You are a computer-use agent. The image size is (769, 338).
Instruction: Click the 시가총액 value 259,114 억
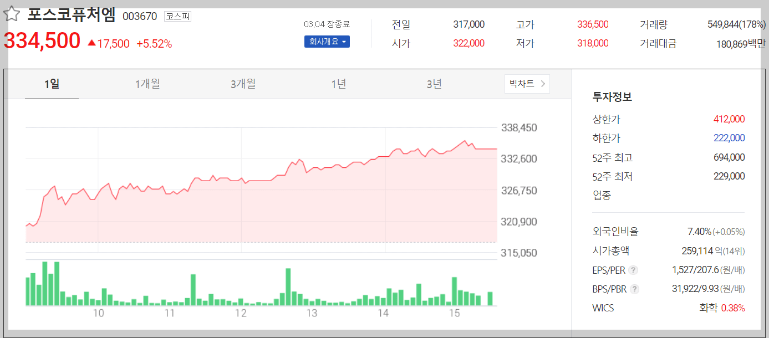[702, 251]
